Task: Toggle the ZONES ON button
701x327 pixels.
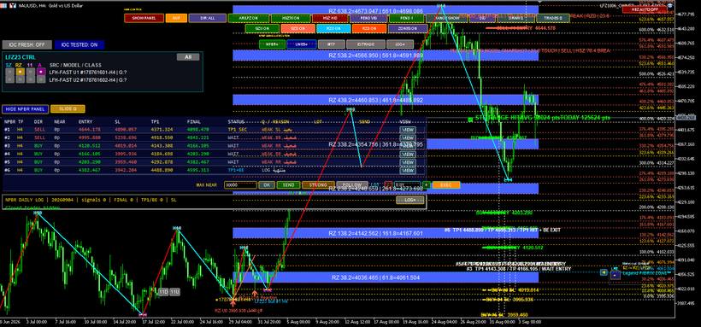Action: [408, 28]
